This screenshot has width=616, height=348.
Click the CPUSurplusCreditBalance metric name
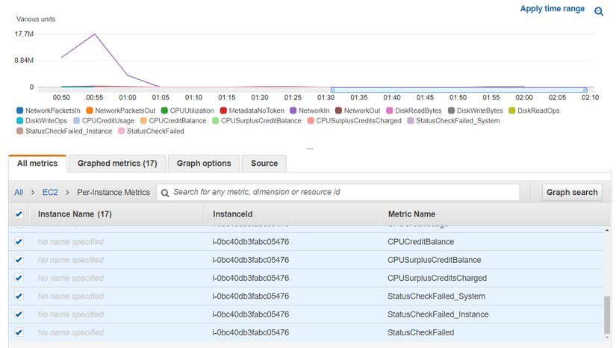click(434, 260)
